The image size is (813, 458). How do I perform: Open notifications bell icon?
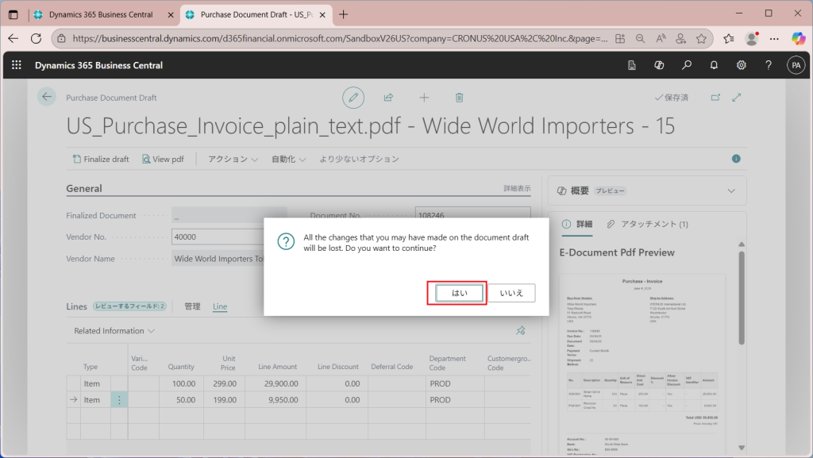(x=714, y=65)
